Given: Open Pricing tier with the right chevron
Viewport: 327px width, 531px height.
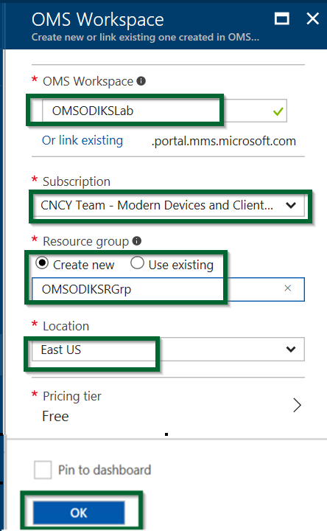Looking at the screenshot, I should point(297,405).
